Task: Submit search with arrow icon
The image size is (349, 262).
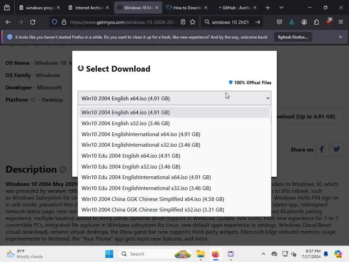Action: pos(258,22)
